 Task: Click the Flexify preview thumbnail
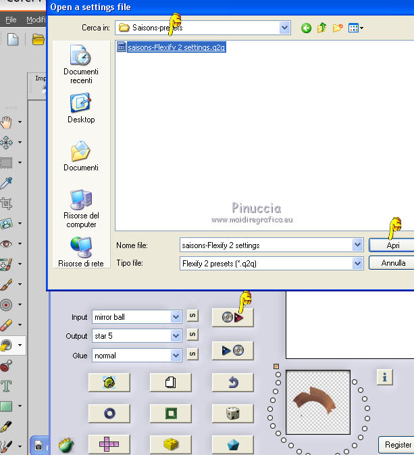pyautogui.click(x=318, y=402)
